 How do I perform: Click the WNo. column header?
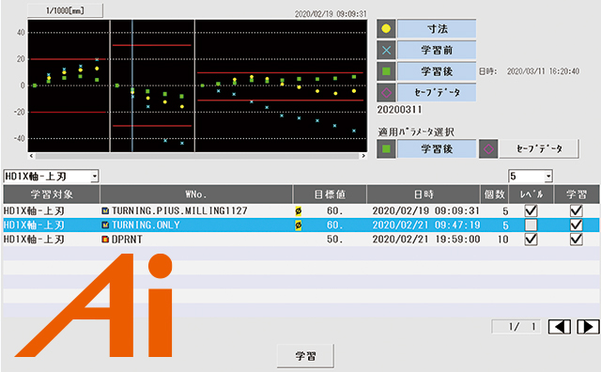pos(196,194)
